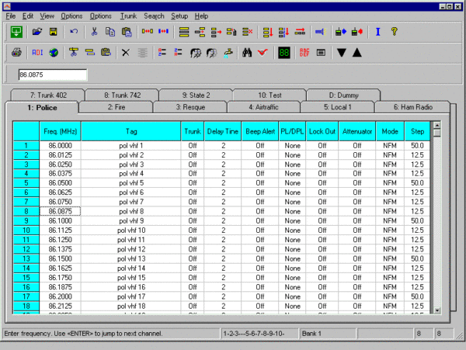
Task: Select the tag cell pol vhf 17
Action: [x=131, y=296]
